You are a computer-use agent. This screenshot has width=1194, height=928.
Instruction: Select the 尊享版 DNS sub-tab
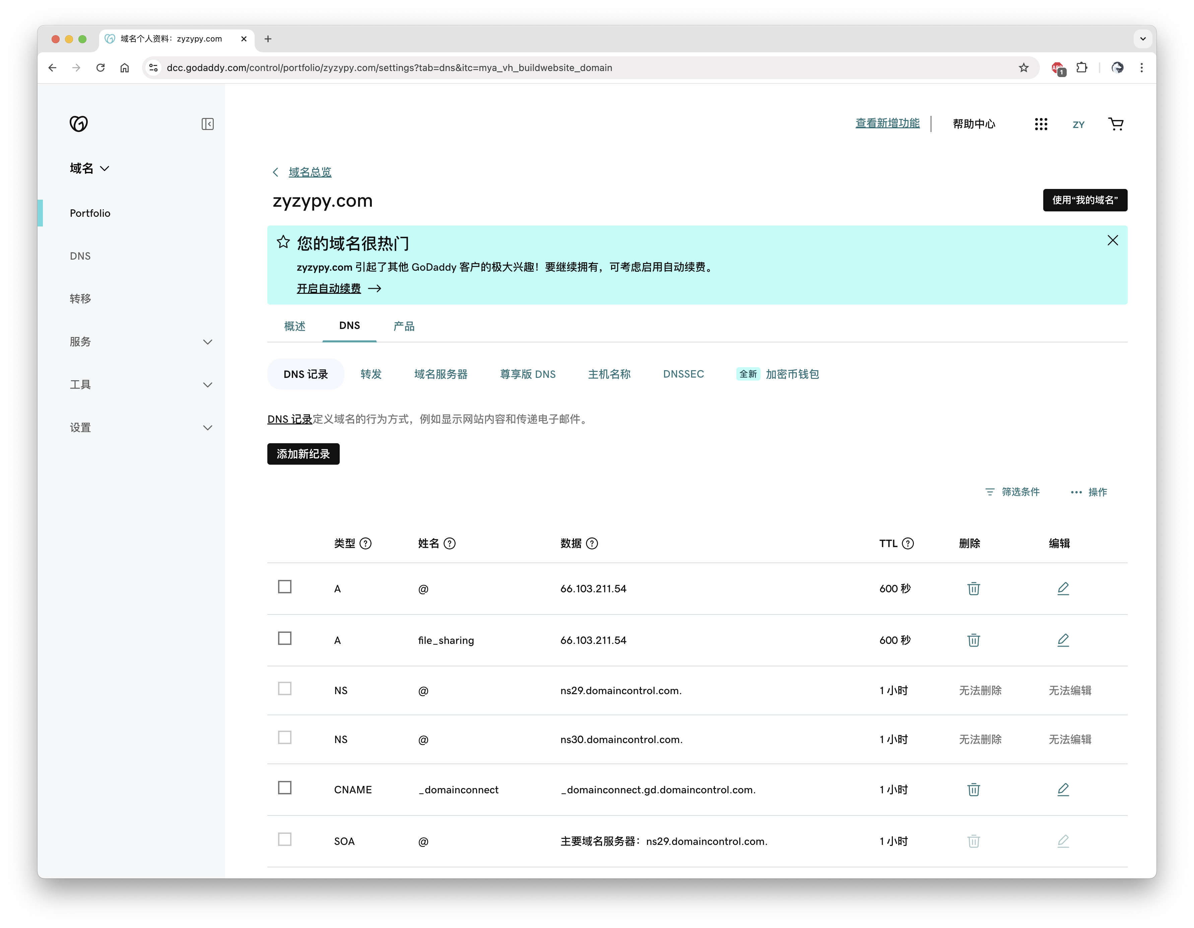point(528,374)
